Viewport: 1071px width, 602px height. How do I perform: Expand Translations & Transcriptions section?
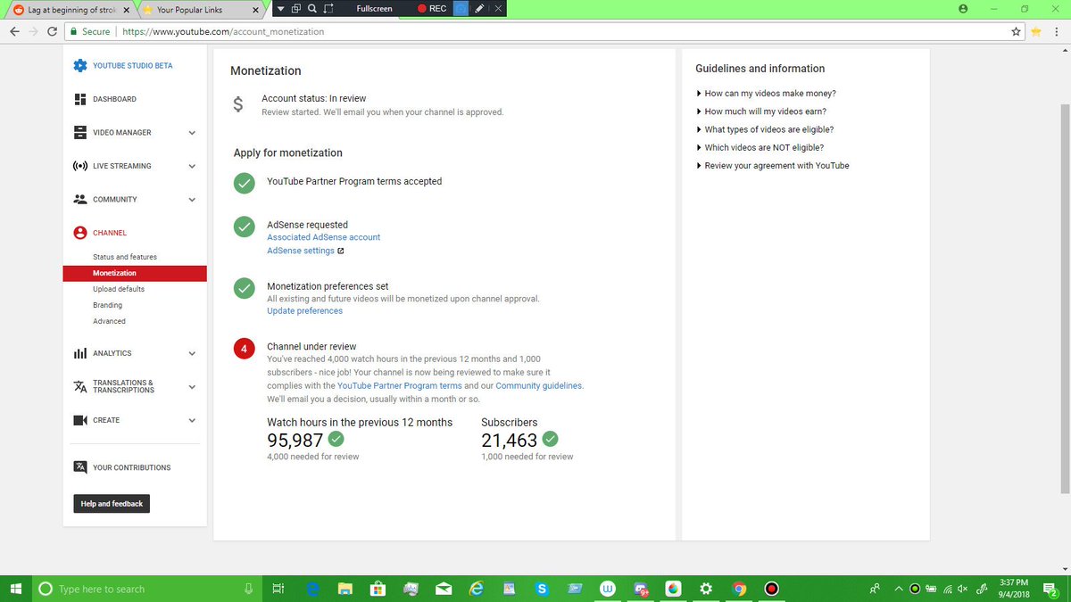[192, 387]
